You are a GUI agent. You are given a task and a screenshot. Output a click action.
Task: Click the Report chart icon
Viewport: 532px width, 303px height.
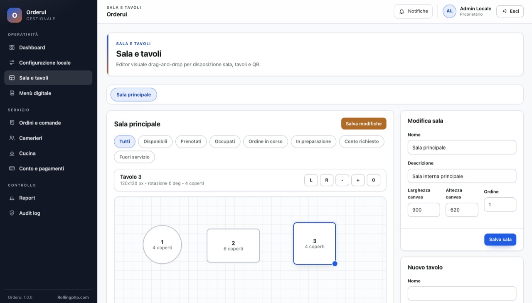(x=12, y=198)
